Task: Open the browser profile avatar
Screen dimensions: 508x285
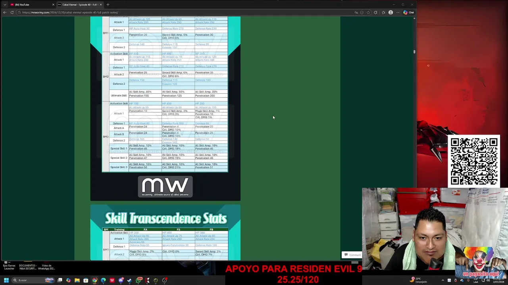Action: pos(391,12)
